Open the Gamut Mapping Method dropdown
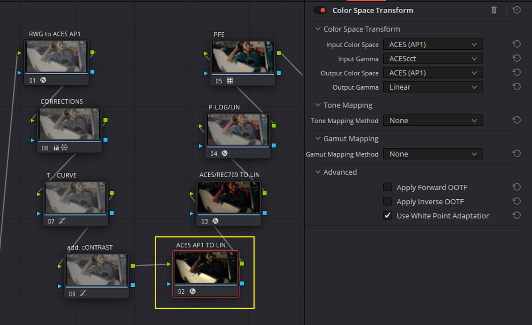The width and height of the screenshot is (532, 325). [433, 154]
